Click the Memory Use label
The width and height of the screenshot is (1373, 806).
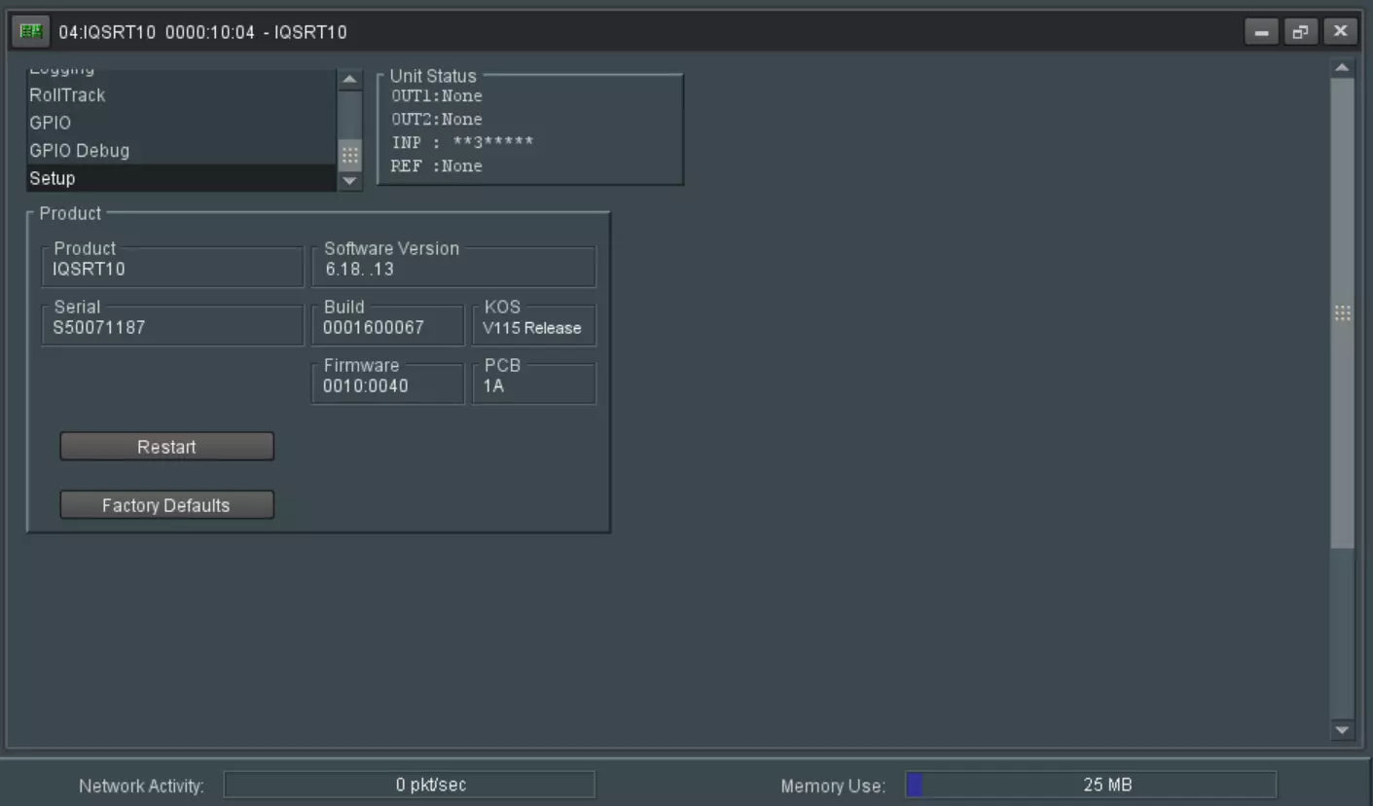click(833, 786)
